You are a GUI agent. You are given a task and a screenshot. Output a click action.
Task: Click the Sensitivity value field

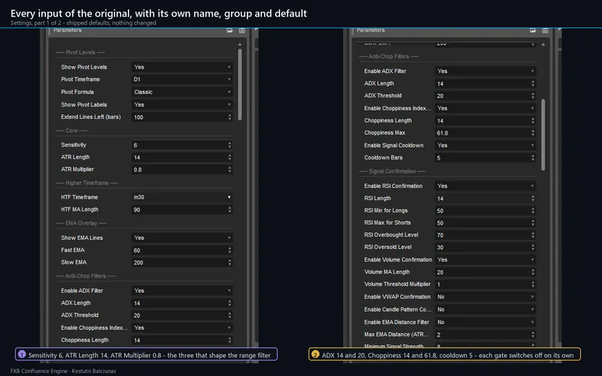[182, 145]
